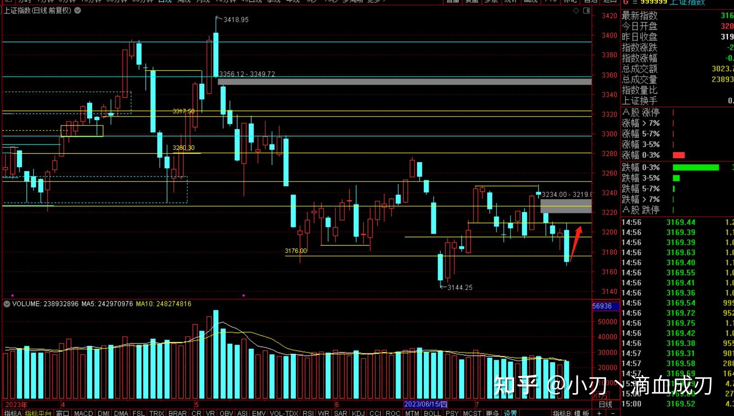Select the CCI indicator tab

tap(375, 413)
